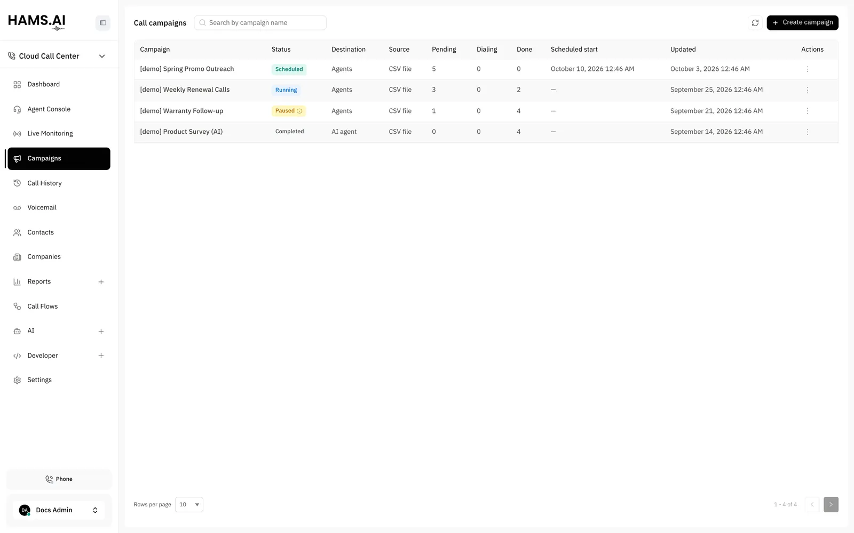
Task: Open rows per page dropdown
Action: pyautogui.click(x=189, y=504)
